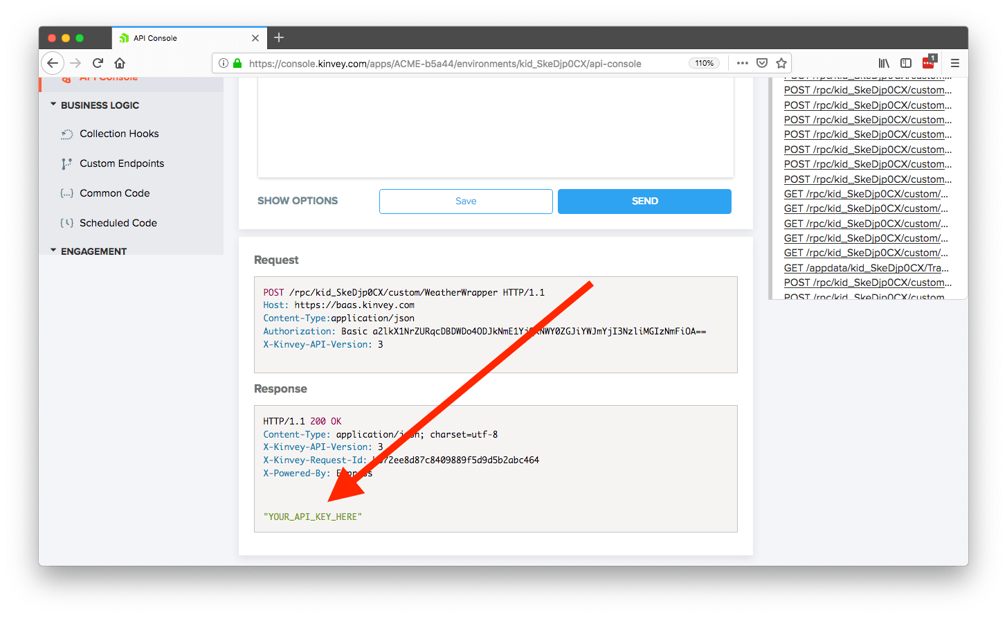The image size is (1007, 617).
Task: Click the browser Back arrow button
Action: click(x=53, y=63)
